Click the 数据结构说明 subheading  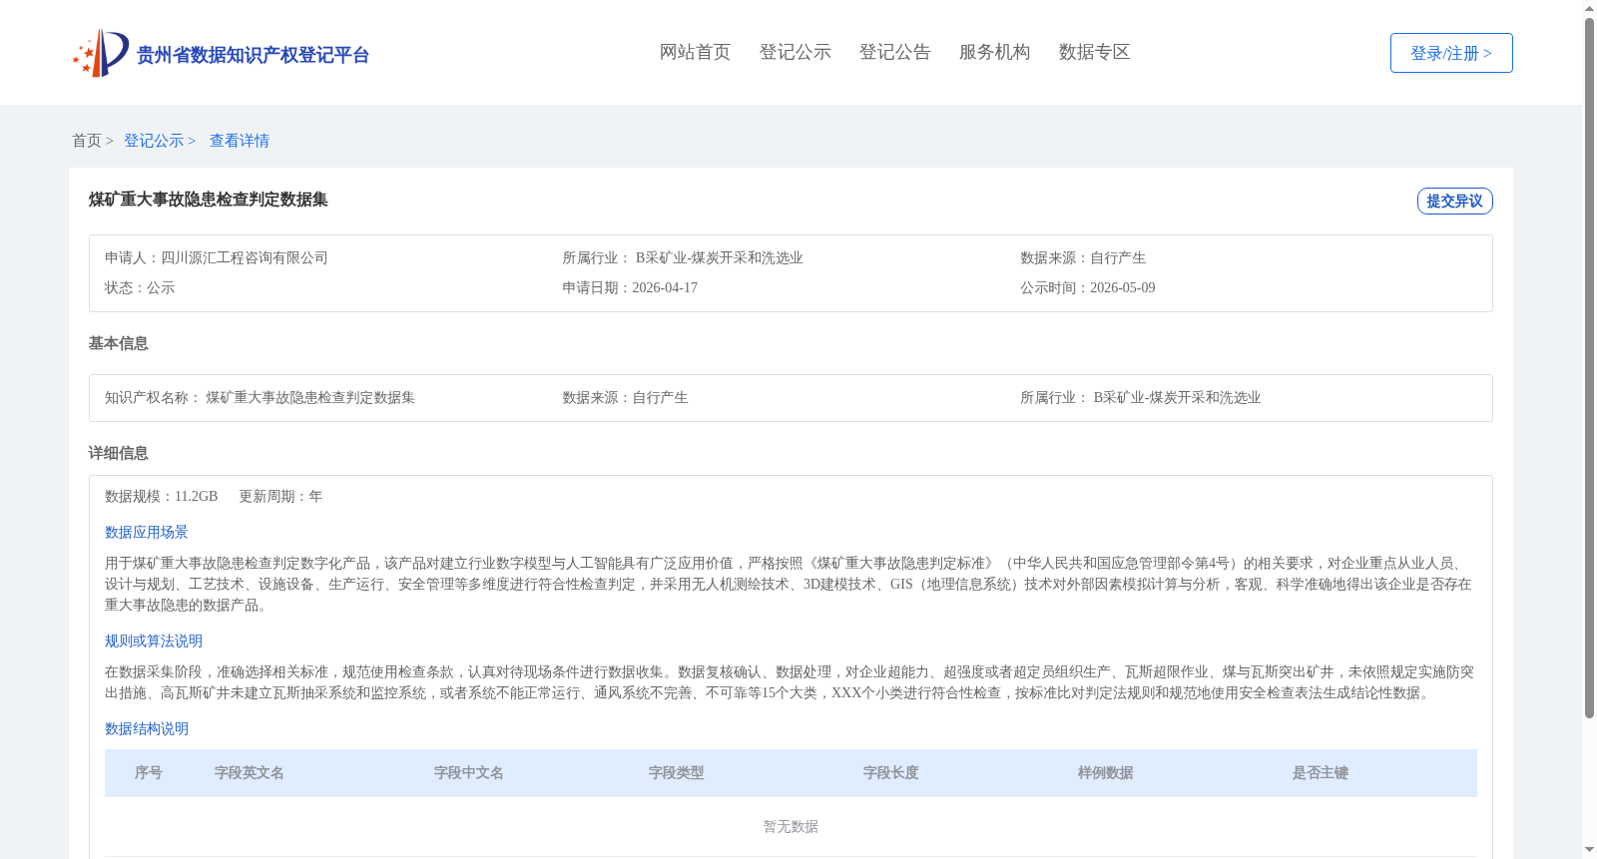point(147,728)
